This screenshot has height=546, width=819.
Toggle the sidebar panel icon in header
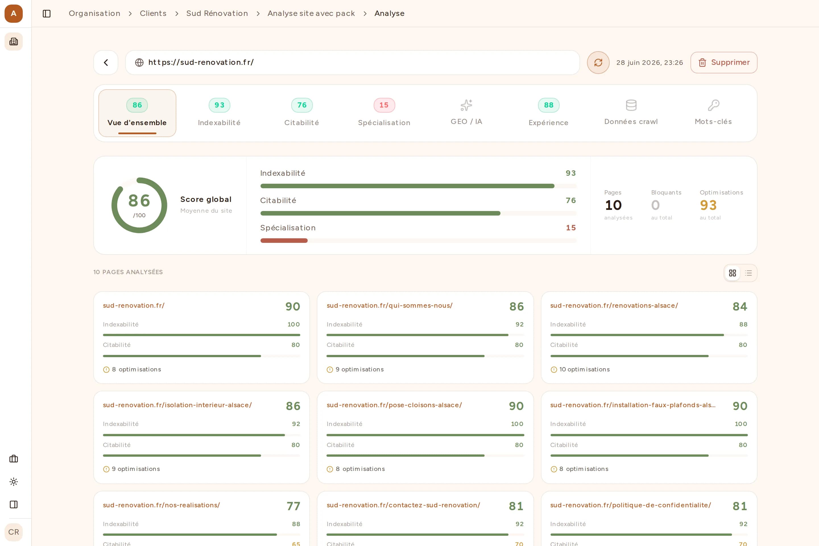(x=47, y=14)
